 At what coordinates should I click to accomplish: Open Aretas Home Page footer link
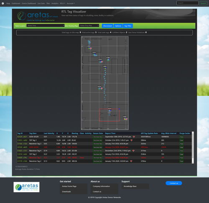pos(69,186)
